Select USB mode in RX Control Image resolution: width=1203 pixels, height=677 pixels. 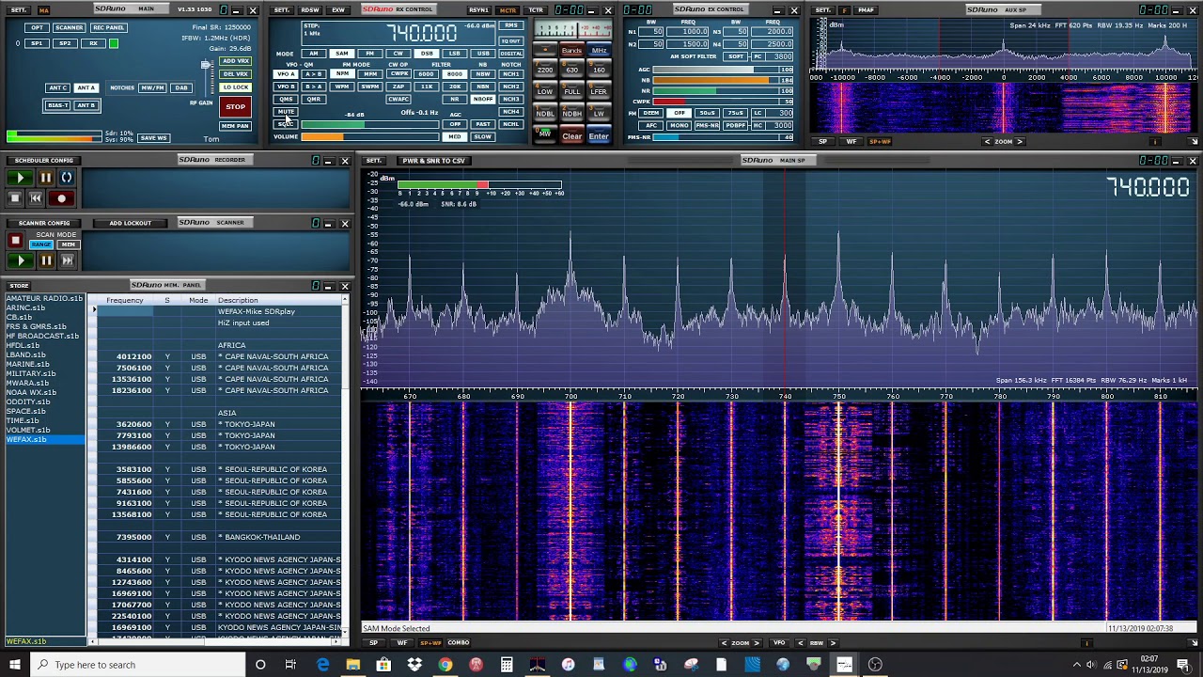pos(483,54)
